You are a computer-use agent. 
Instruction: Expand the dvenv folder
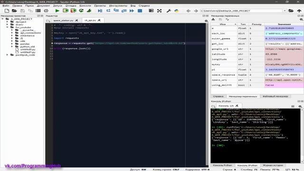click(8, 25)
